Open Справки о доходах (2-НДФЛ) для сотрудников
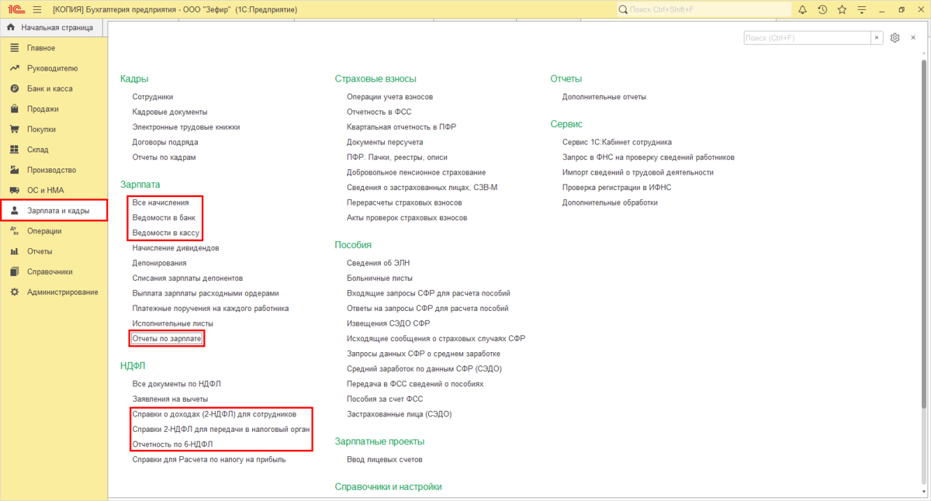The height and width of the screenshot is (501, 931). pyautogui.click(x=214, y=414)
